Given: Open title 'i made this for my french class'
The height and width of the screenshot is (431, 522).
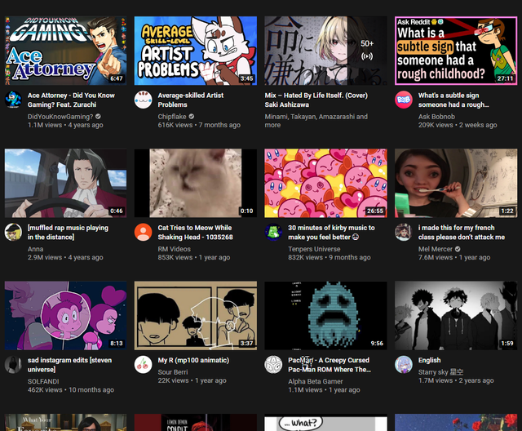Looking at the screenshot, I should (462, 233).
